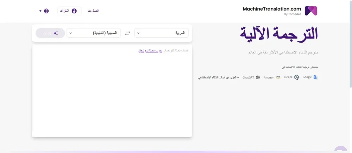Screen dimensions: 352x153
Task: Expand the caret next to globe icon
Action: point(40,11)
